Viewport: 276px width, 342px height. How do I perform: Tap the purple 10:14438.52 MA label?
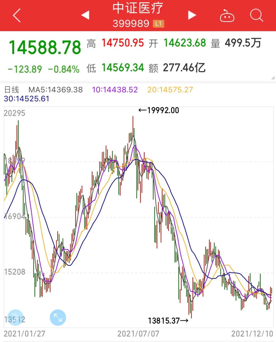115,90
